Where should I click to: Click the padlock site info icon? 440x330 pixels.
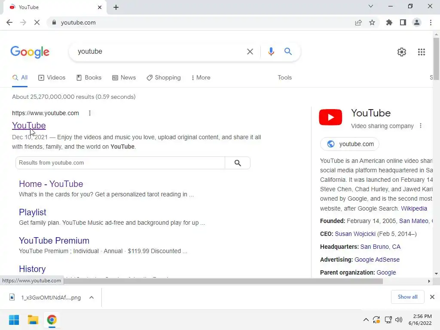coord(54,22)
